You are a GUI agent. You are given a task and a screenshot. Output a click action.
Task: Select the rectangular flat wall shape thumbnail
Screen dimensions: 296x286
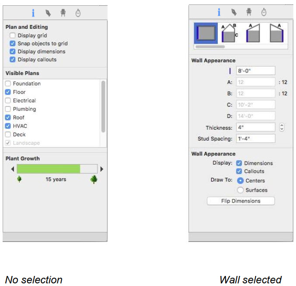(206, 33)
